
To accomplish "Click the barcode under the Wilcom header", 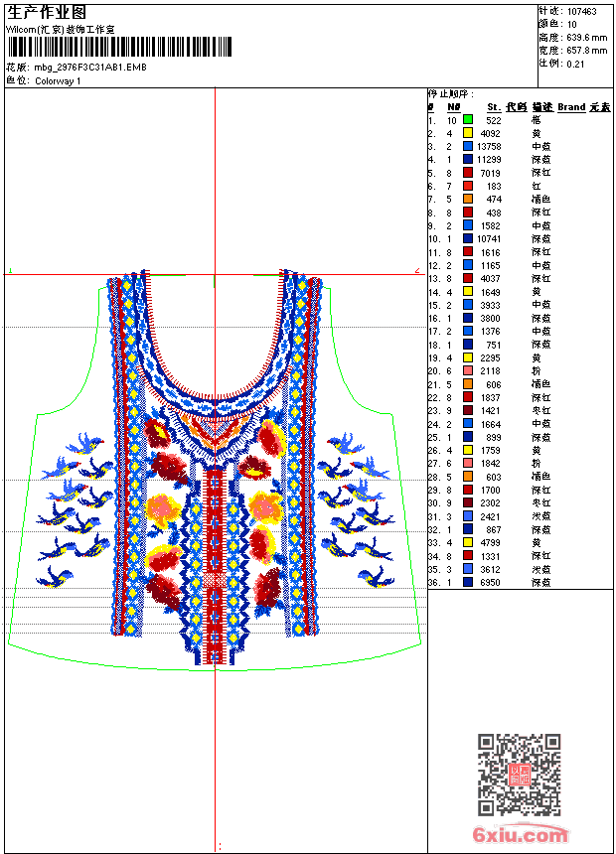I will [119, 47].
